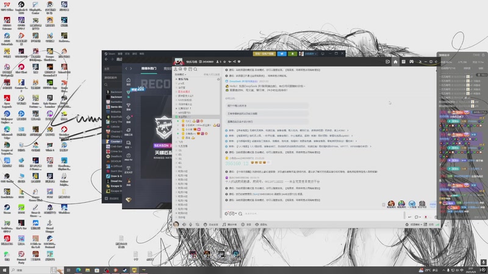Click the blue round game icon above chat input
The height and width of the screenshot is (274, 488).
click(x=412, y=204)
